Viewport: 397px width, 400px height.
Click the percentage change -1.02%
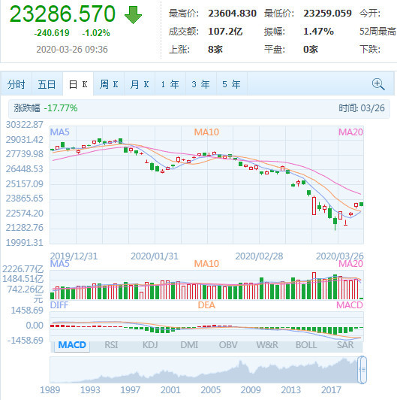[x=96, y=33]
